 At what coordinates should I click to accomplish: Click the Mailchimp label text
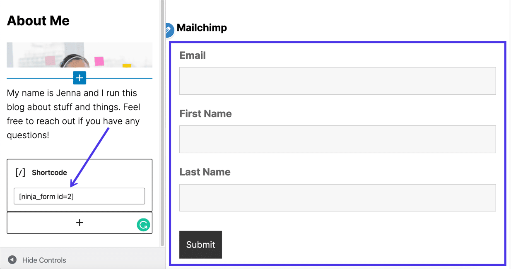tap(202, 28)
